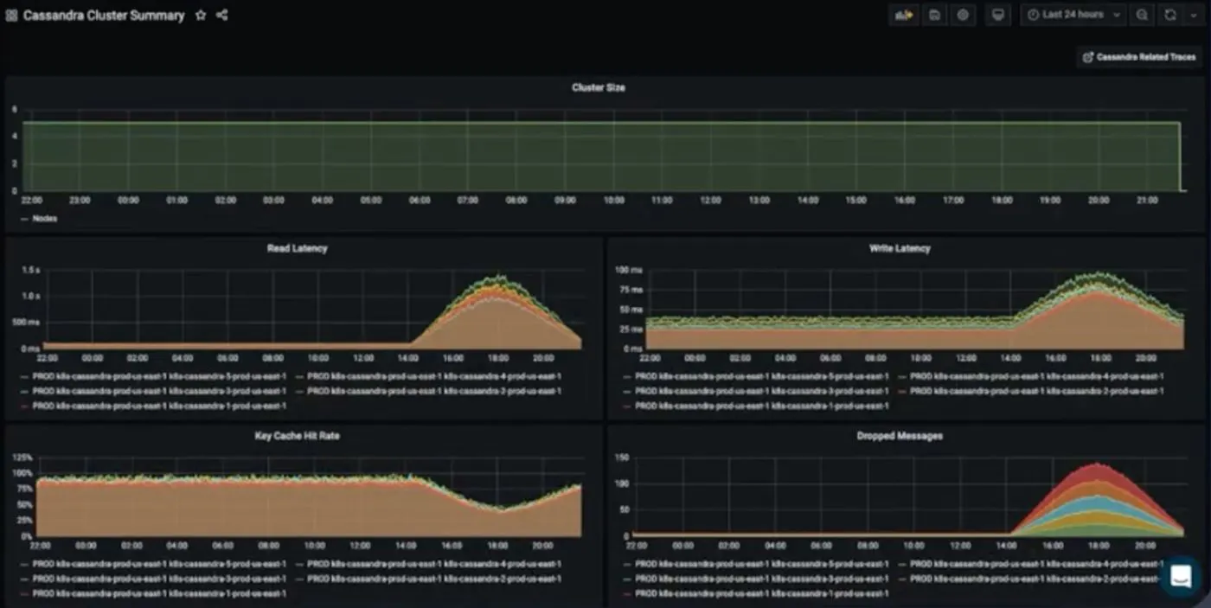Click the 1.5 s label on Read Latency axis

coord(31,270)
